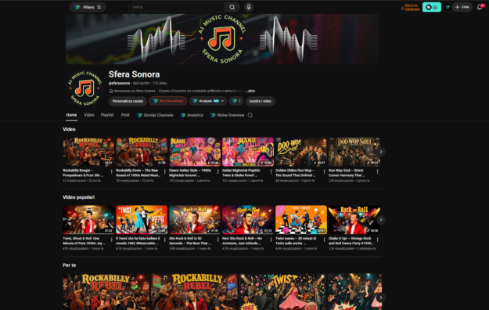Click the @sferasonora channel handle
The width and height of the screenshot is (489, 310).
[119, 83]
